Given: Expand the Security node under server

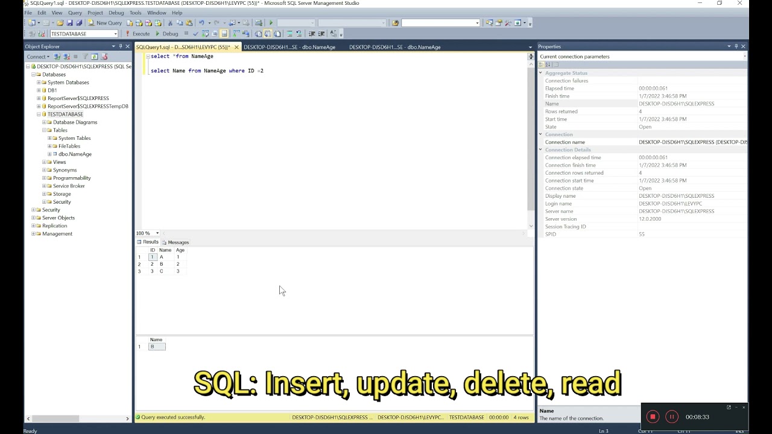Looking at the screenshot, I should (33, 210).
